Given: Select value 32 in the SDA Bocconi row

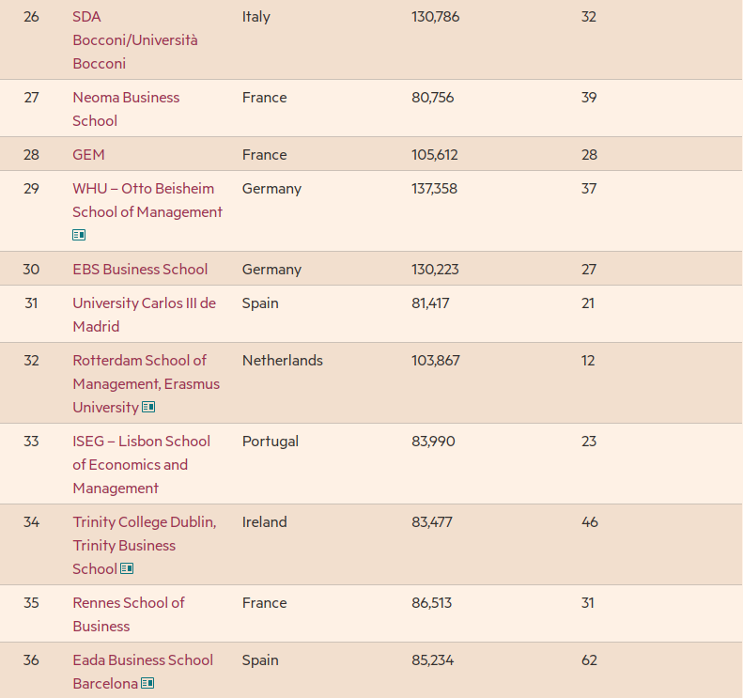Looking at the screenshot, I should tap(589, 17).
